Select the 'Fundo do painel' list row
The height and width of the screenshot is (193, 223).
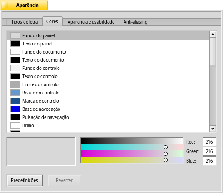108,35
